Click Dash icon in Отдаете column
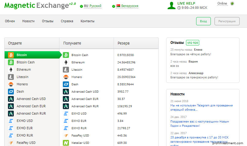 coord(11,91)
